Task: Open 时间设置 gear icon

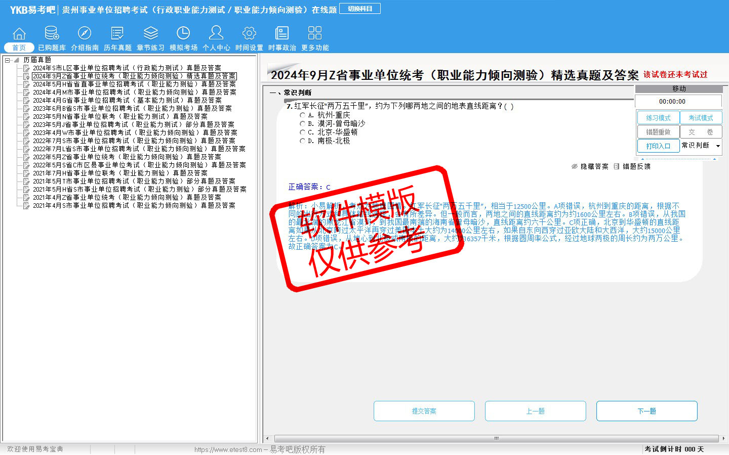Action: pos(249,34)
